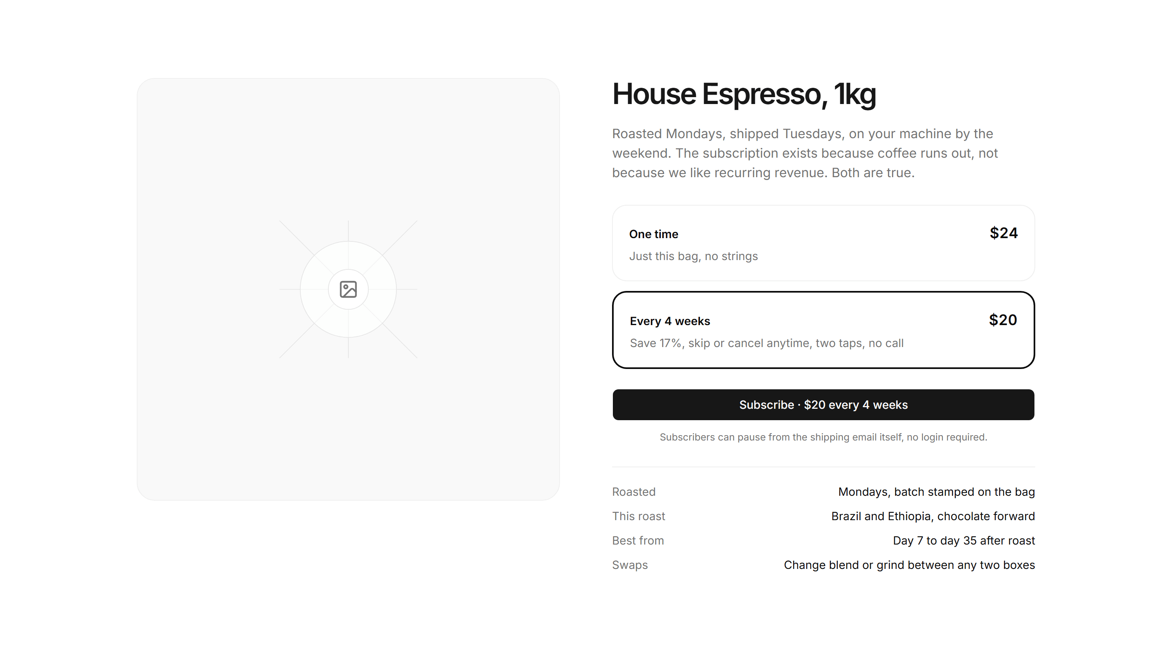Click 'Brazil and Ethiopia, chocolate forward'
The image size is (1172, 651).
(x=933, y=516)
